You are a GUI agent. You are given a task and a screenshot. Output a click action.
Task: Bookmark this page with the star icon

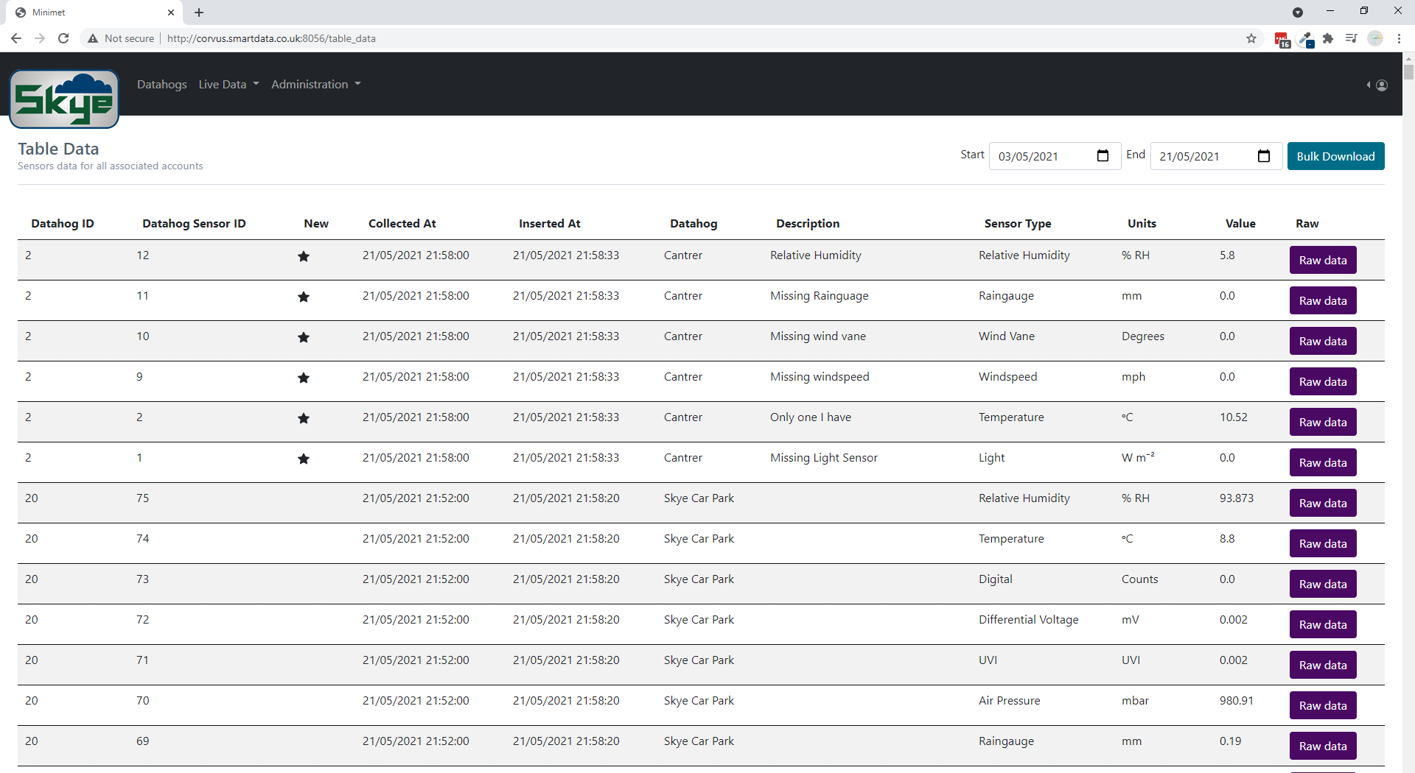(x=1251, y=38)
